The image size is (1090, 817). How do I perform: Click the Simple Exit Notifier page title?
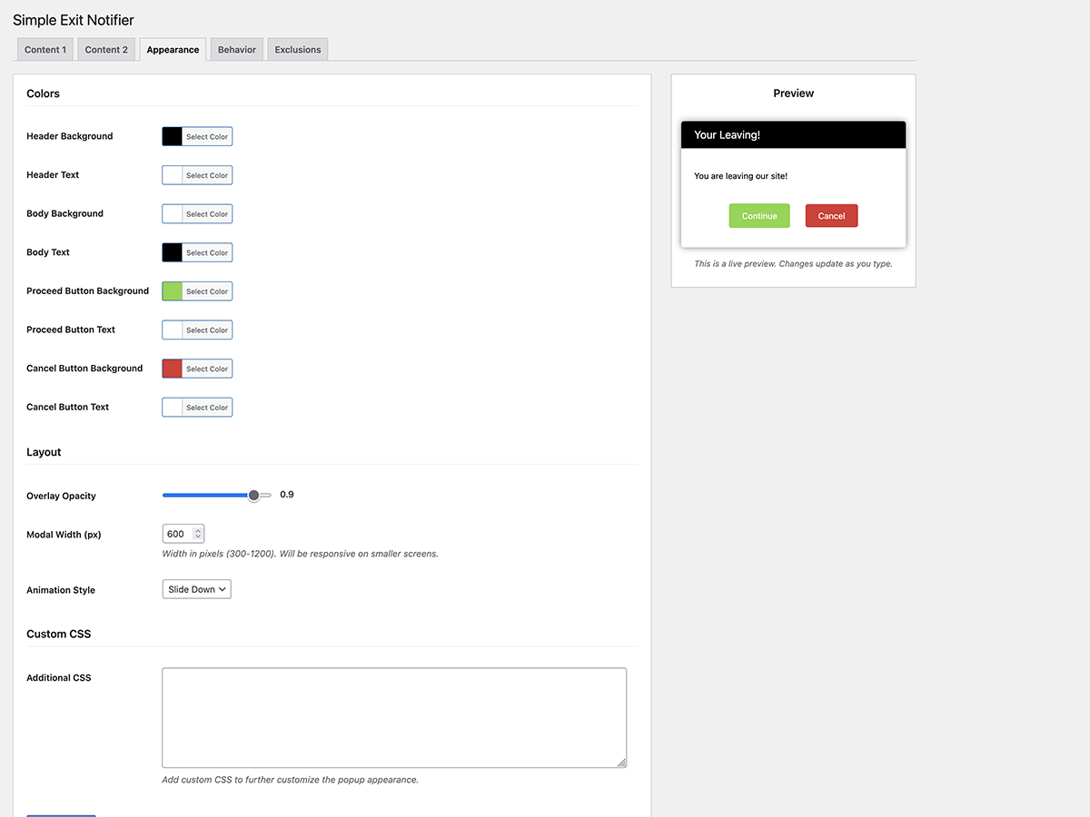pyautogui.click(x=74, y=20)
